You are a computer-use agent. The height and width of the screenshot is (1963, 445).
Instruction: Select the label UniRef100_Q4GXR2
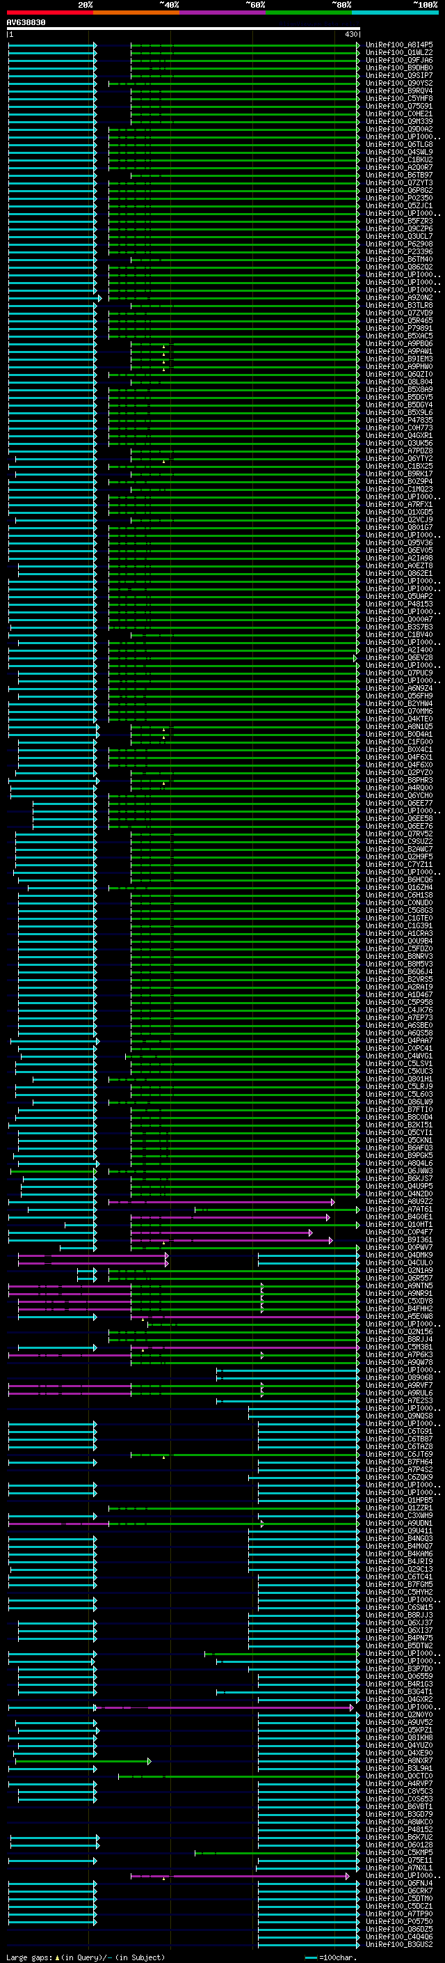coord(398,1699)
